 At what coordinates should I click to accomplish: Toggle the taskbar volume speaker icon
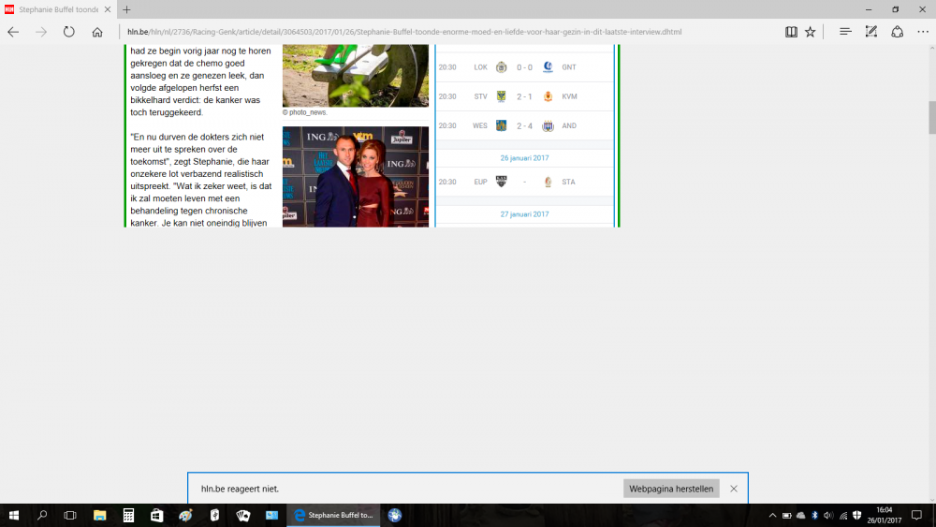tap(827, 515)
